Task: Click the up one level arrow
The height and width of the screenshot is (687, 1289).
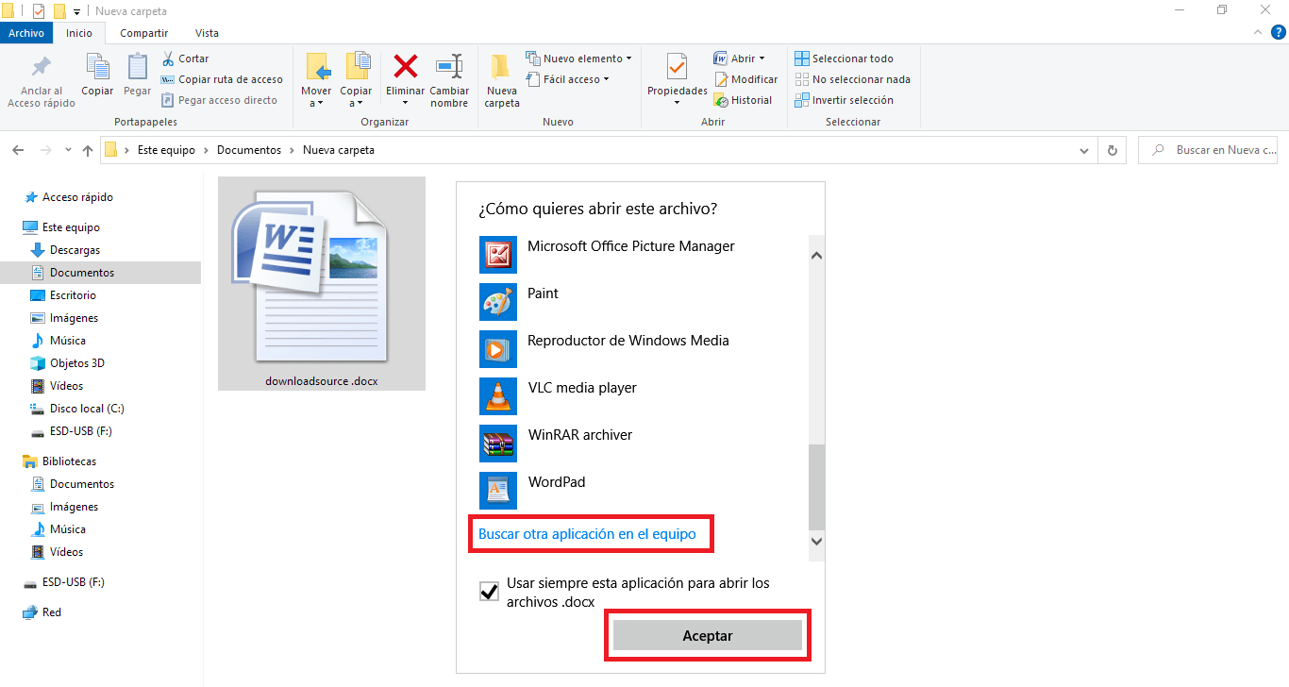Action: pyautogui.click(x=88, y=150)
